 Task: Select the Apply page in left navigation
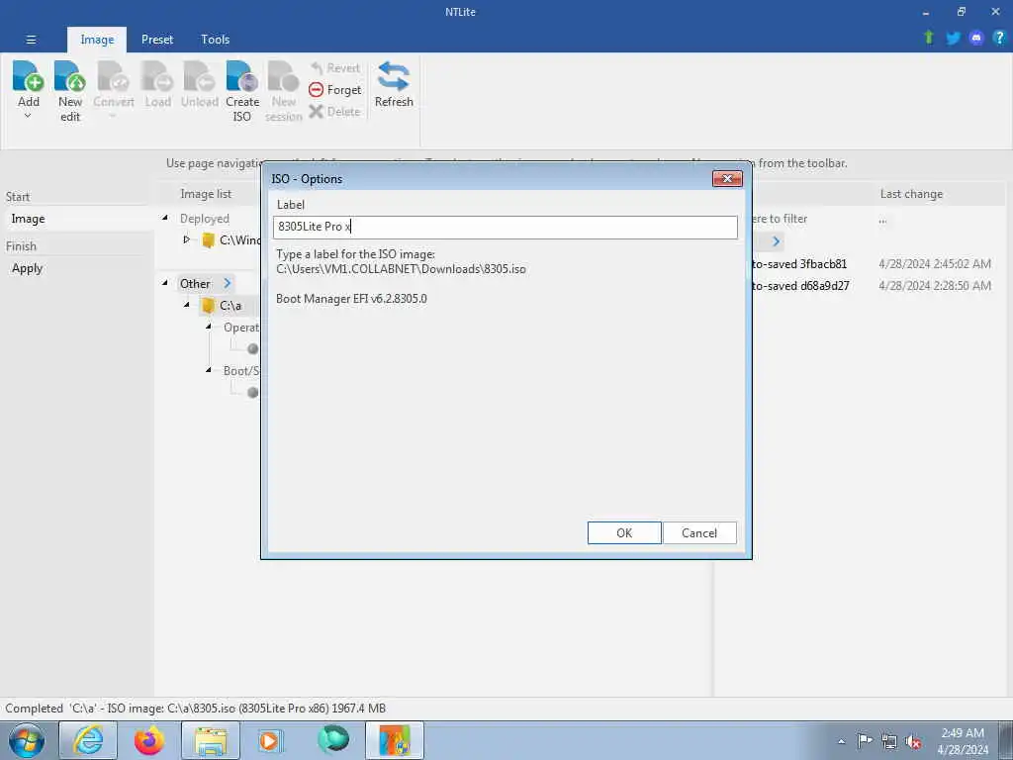tap(27, 268)
